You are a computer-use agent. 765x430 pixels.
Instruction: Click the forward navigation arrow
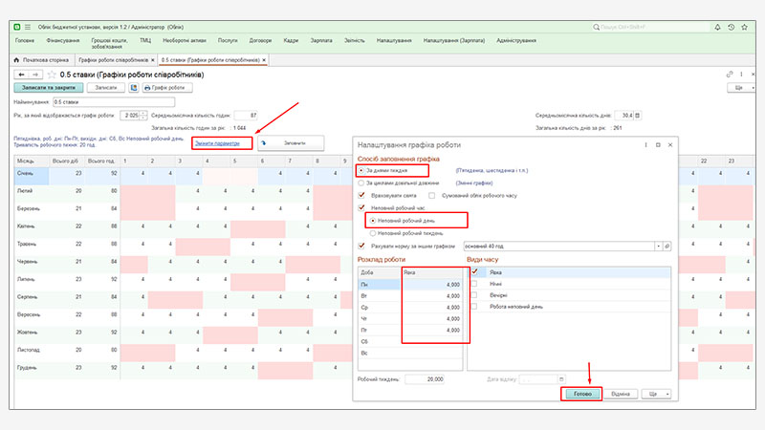coord(35,74)
